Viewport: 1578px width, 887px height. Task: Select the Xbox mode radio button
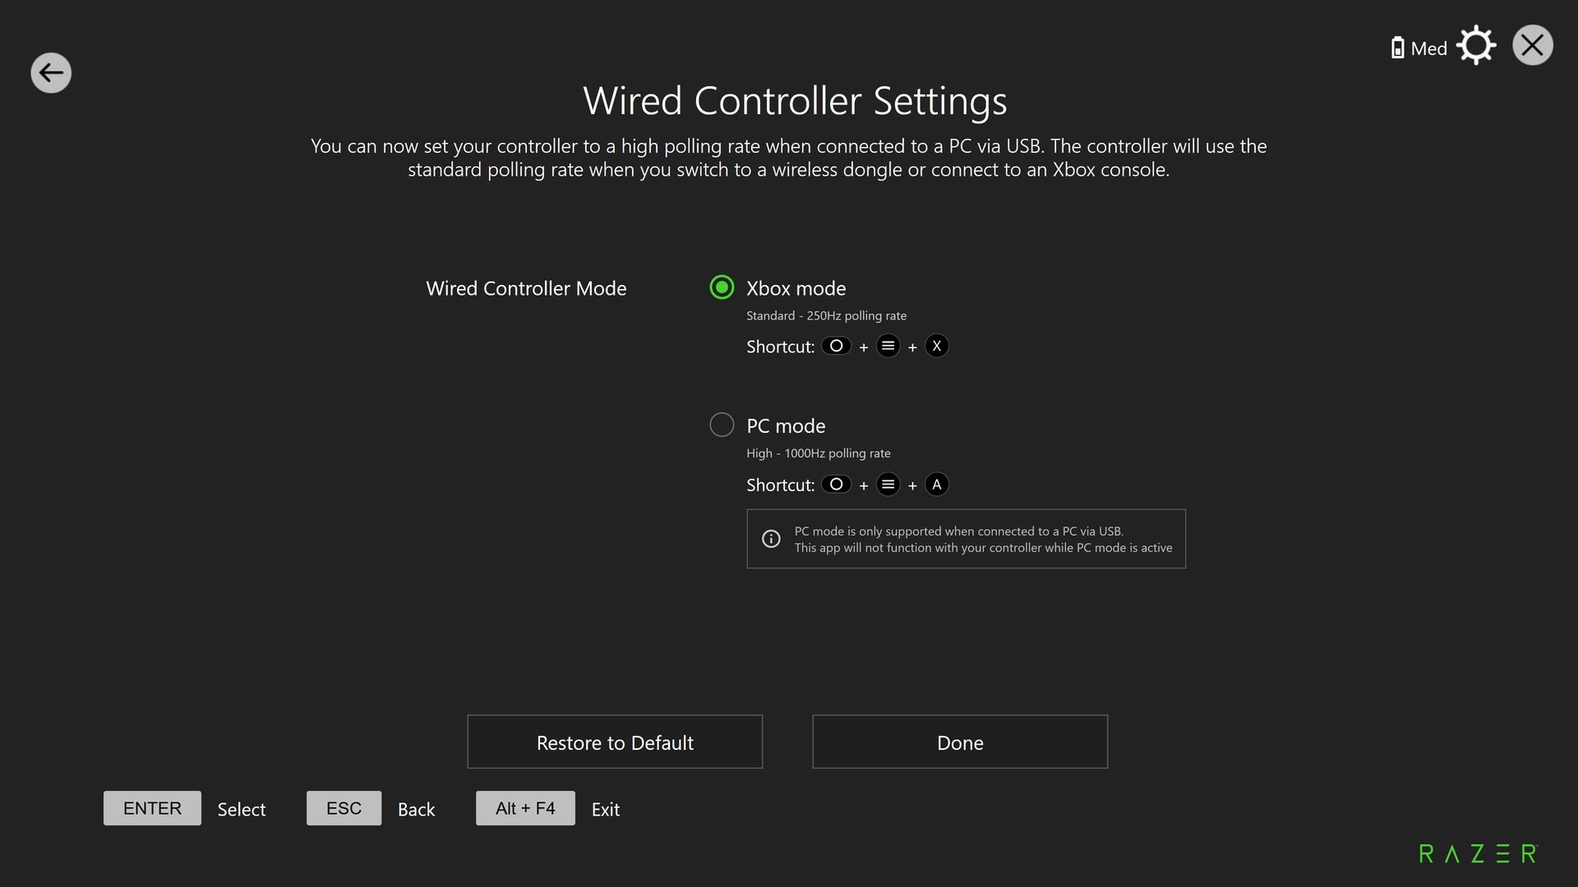click(x=722, y=287)
